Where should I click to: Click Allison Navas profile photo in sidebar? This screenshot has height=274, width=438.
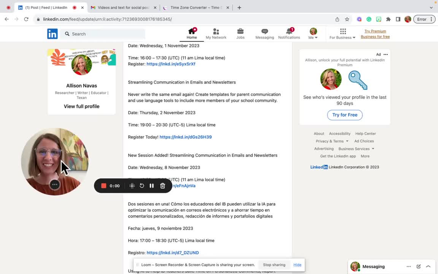82,65
